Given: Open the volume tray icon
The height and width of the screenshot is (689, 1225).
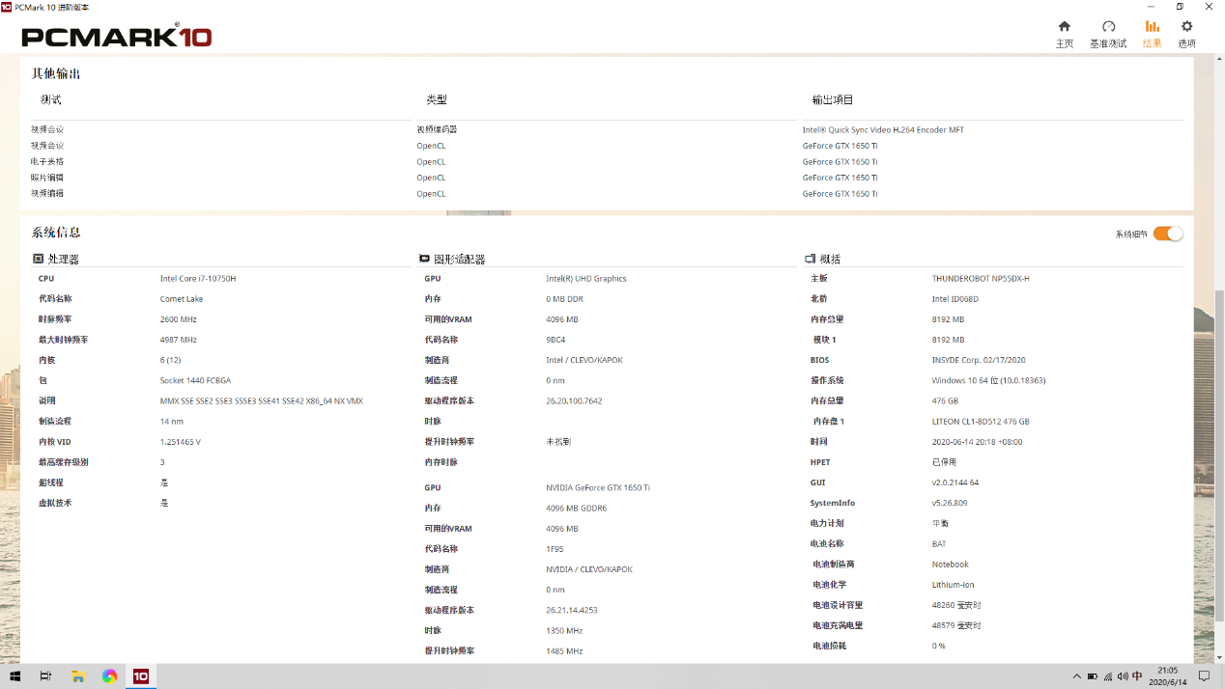Looking at the screenshot, I should [x=1123, y=675].
